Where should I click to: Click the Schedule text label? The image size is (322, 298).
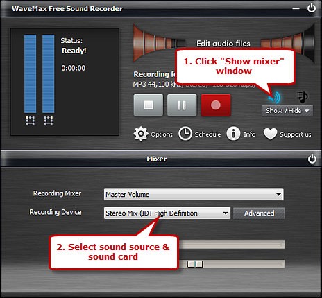[207, 134]
